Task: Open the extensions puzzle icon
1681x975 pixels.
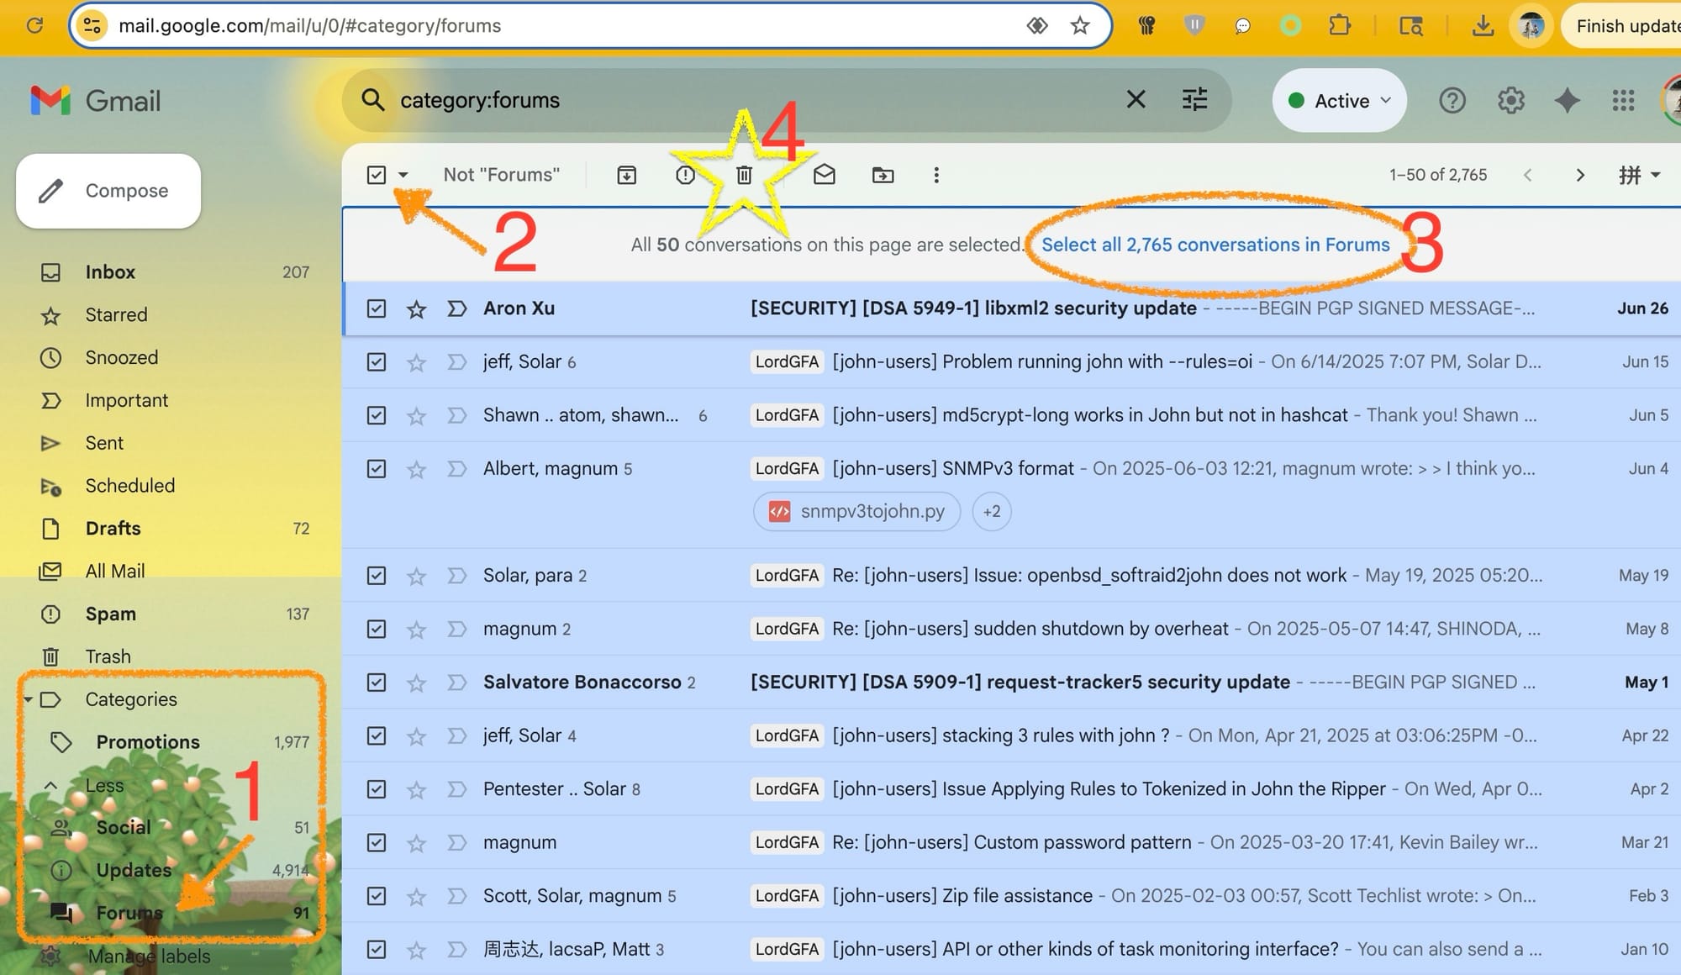Action: (1340, 25)
